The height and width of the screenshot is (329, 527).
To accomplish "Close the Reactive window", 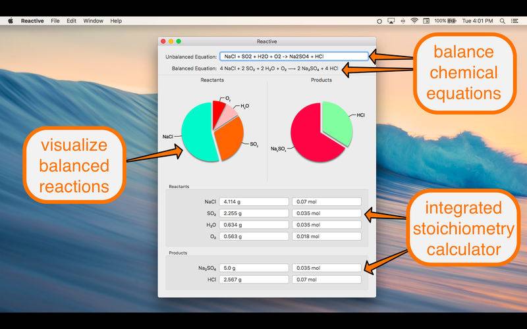I will tap(163, 41).
